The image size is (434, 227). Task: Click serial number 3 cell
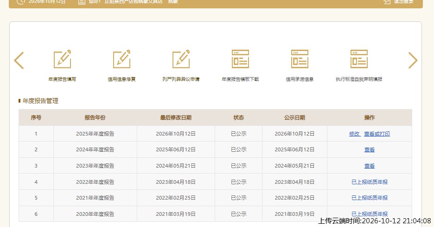pyautogui.click(x=36, y=166)
